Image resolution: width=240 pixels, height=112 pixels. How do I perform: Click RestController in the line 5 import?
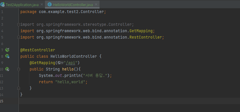pos(146,37)
